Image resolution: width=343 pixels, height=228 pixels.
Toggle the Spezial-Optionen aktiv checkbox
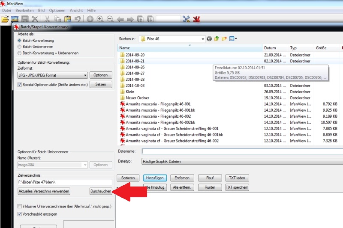[20, 85]
